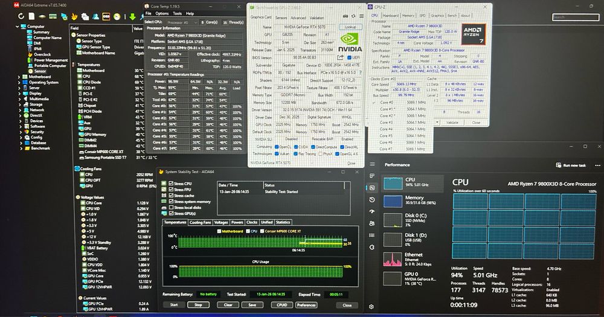Click the AIDA64 Search field
The width and height of the screenshot is (604, 317).
[x=575, y=18]
